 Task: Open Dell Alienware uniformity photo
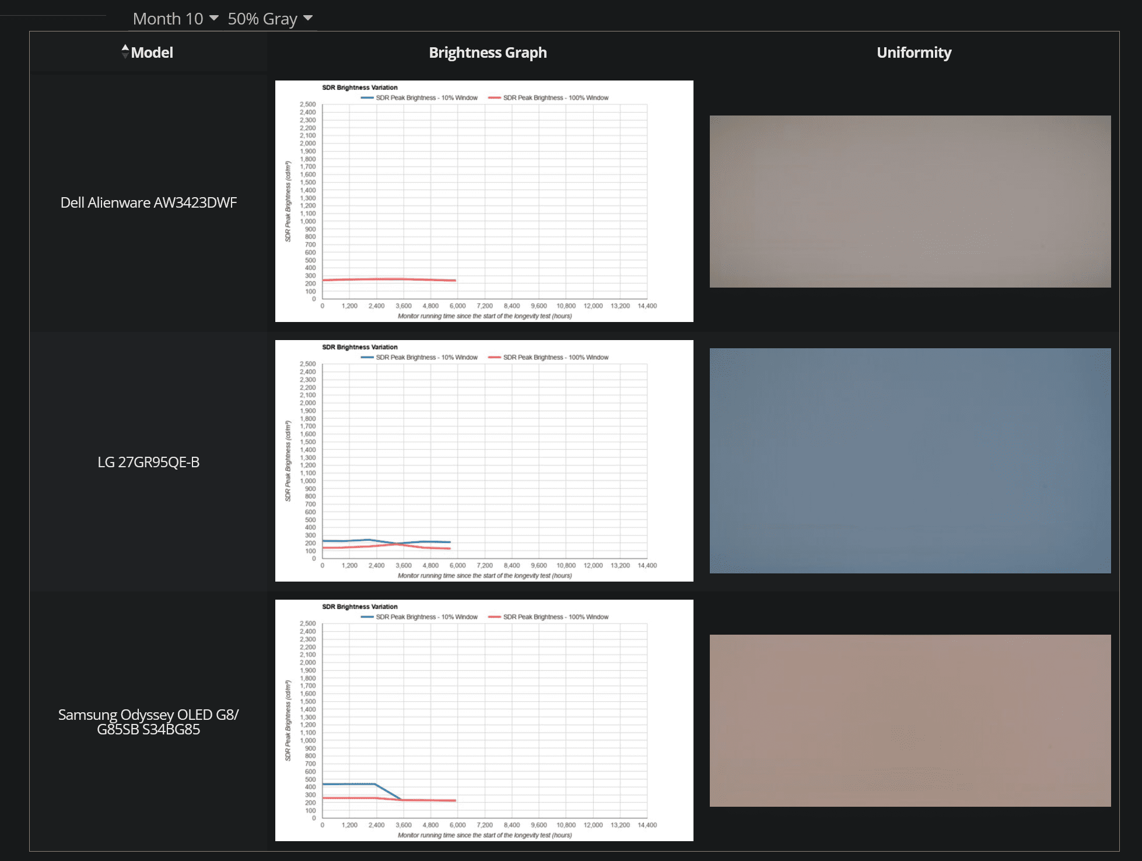(910, 201)
